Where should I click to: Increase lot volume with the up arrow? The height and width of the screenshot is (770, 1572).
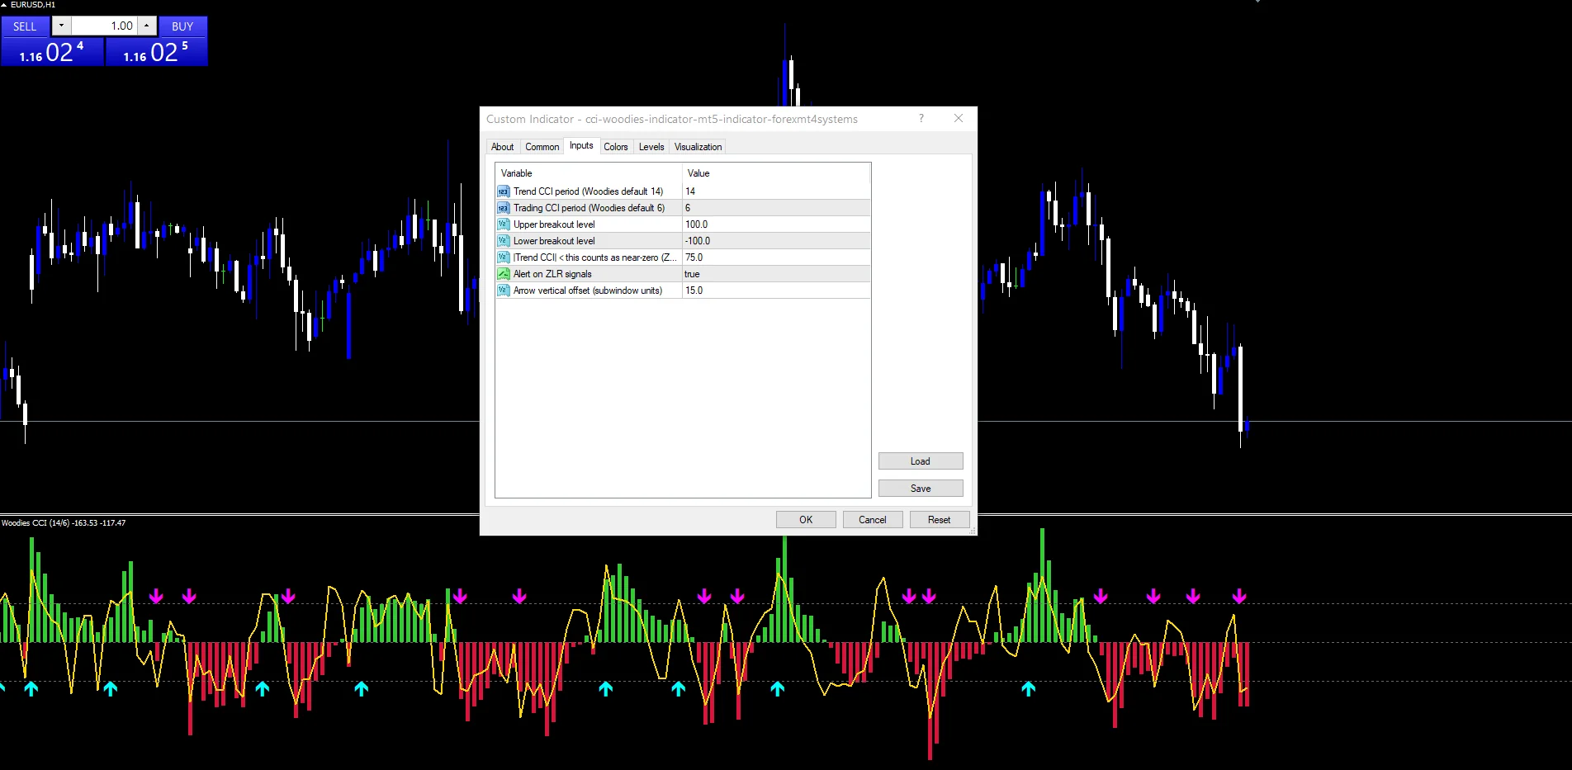[x=147, y=26]
